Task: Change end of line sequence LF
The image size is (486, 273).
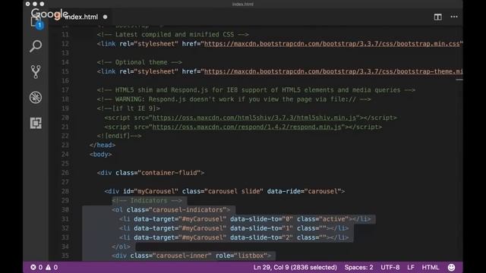Action: pyautogui.click(x=411, y=267)
